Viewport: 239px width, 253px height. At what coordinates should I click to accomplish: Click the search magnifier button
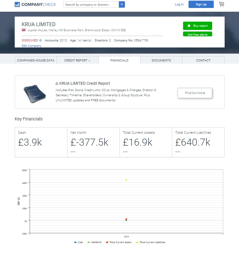(x=122, y=4)
